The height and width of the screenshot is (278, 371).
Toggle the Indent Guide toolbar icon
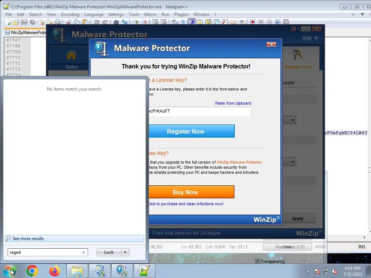click(x=192, y=22)
